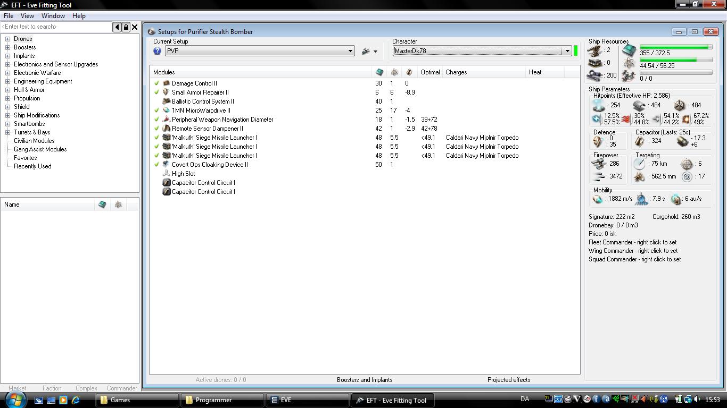Click the explosive resistance icon showing 67.2%
The height and width of the screenshot is (408, 727).
(687, 119)
